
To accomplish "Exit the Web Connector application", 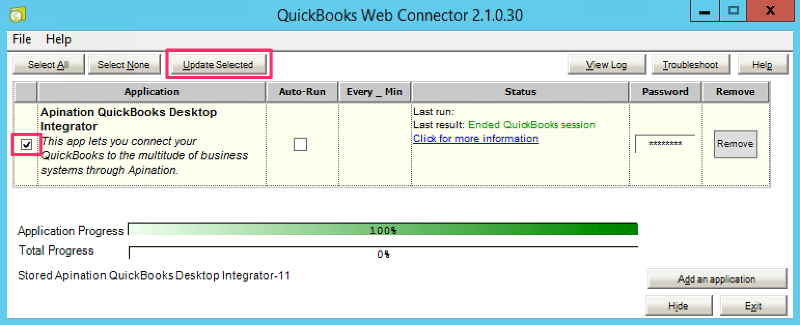I will 753,306.
